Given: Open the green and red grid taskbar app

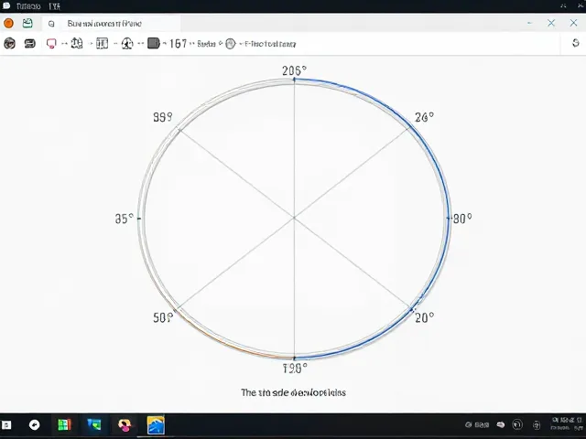Looking at the screenshot, I should 64,424.
